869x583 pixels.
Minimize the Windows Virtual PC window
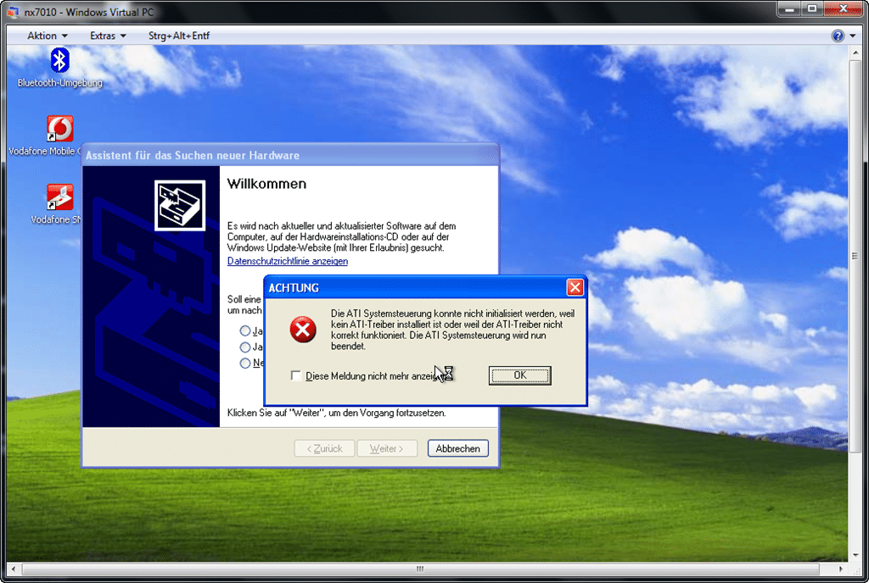789,8
